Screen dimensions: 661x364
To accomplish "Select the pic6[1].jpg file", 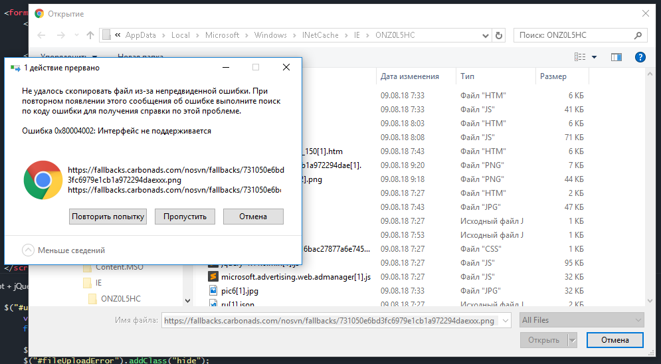I will click(x=238, y=290).
